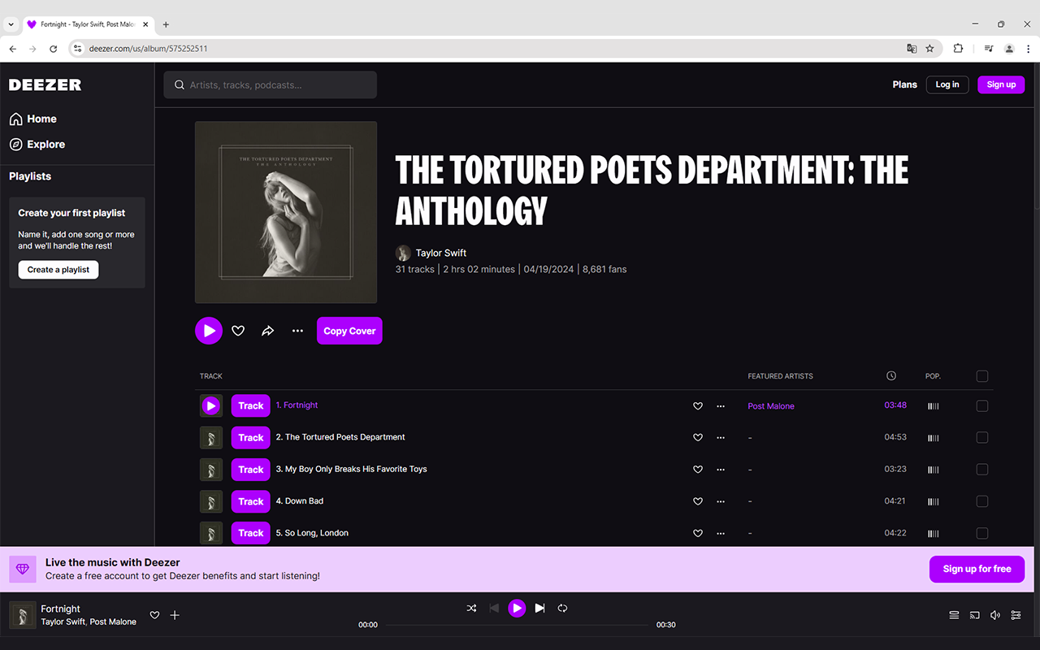Click the Track button beside Down Bad
Viewport: 1040px width, 650px height.
tap(251, 501)
